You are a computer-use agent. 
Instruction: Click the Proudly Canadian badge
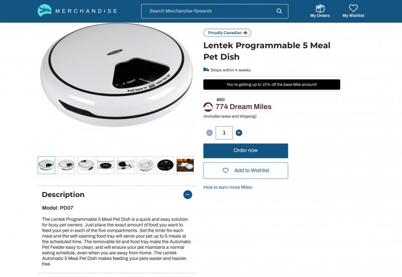227,33
